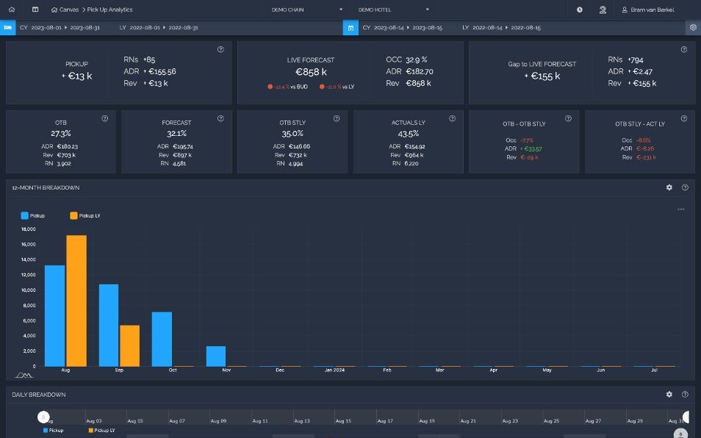Toggle the Pickup legend series
The image size is (701, 438).
[x=32, y=215]
